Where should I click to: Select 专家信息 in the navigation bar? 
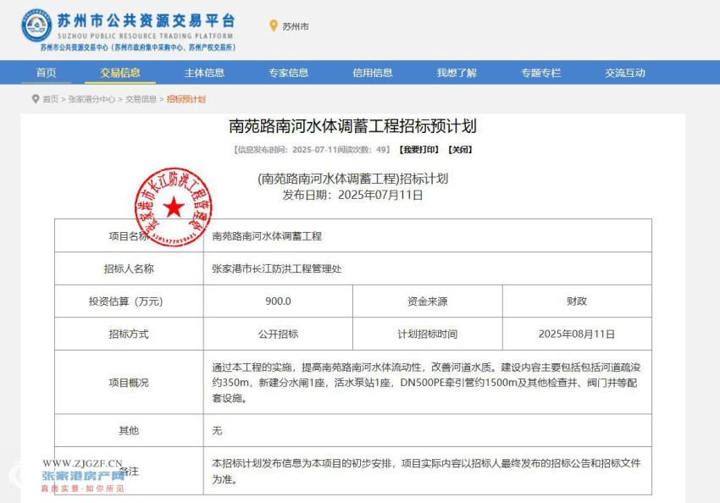[x=288, y=73]
